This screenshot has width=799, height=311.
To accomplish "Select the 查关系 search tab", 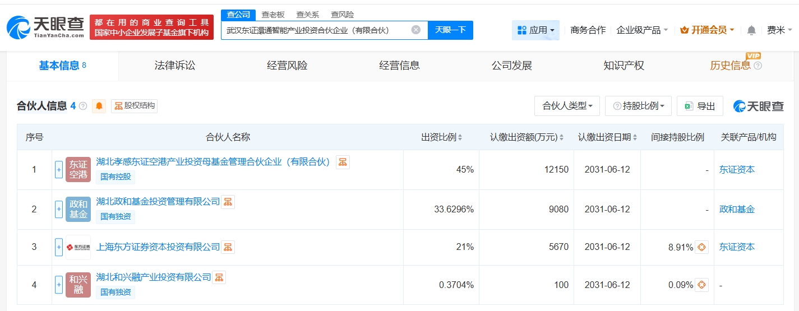I will pos(307,15).
